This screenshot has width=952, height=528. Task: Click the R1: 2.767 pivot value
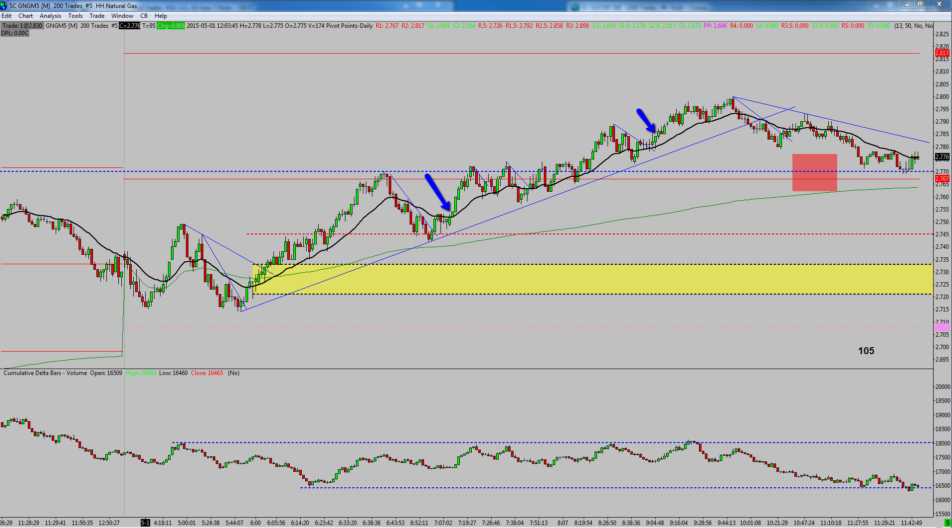click(387, 26)
